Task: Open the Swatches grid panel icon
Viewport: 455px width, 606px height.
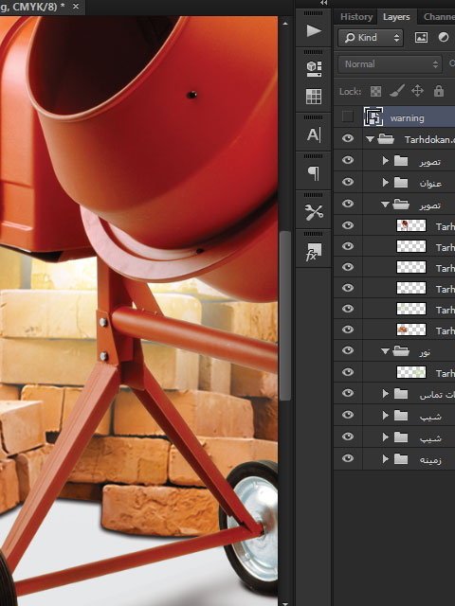Action: point(314,97)
